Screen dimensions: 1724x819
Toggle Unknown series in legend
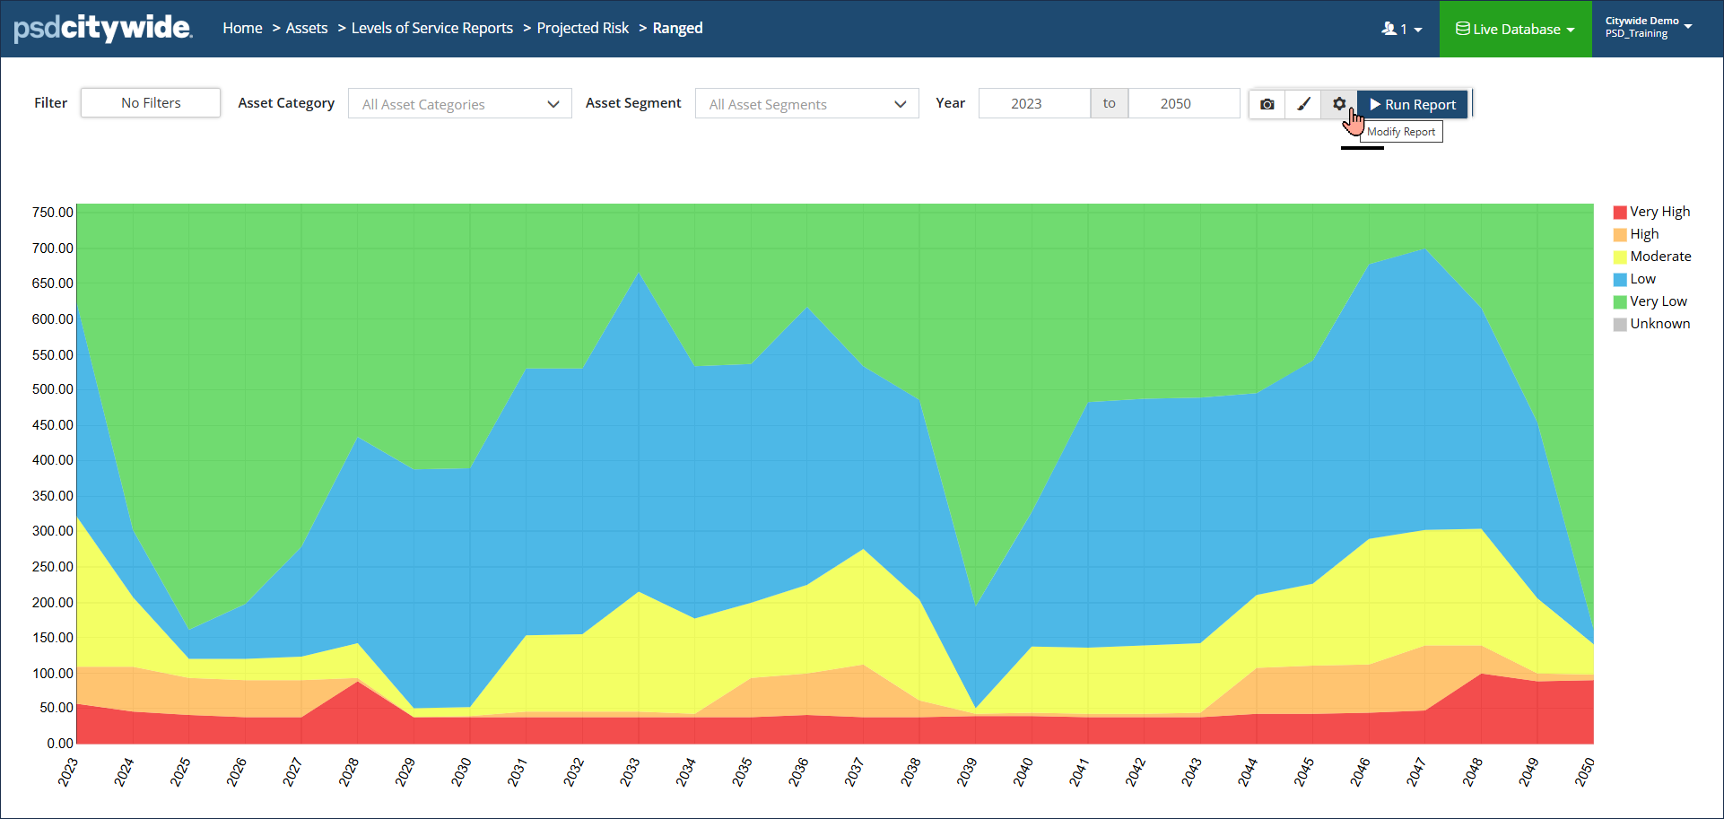(1659, 324)
